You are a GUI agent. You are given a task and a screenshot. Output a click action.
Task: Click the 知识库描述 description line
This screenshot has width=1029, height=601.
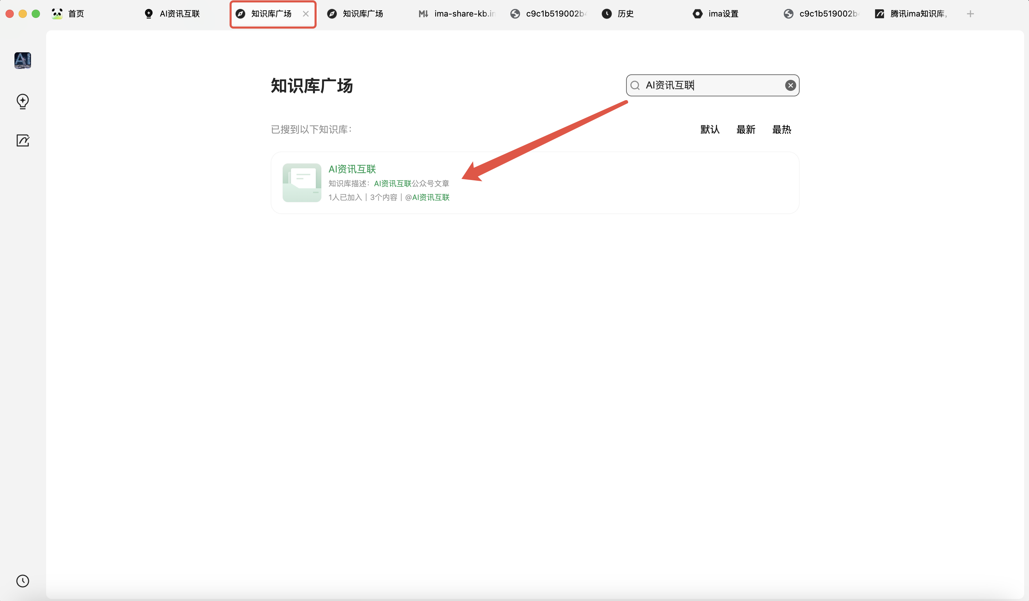pyautogui.click(x=389, y=183)
